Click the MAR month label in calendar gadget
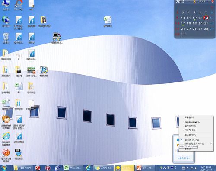This screenshot has height=171, width=216. [x=202, y=1]
